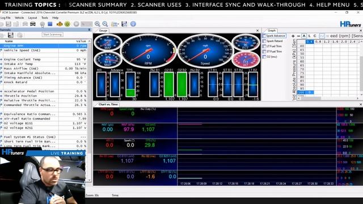Select ST Fuel Trim graph entry
Viewport: 363px width, 204px height.
(272, 52)
